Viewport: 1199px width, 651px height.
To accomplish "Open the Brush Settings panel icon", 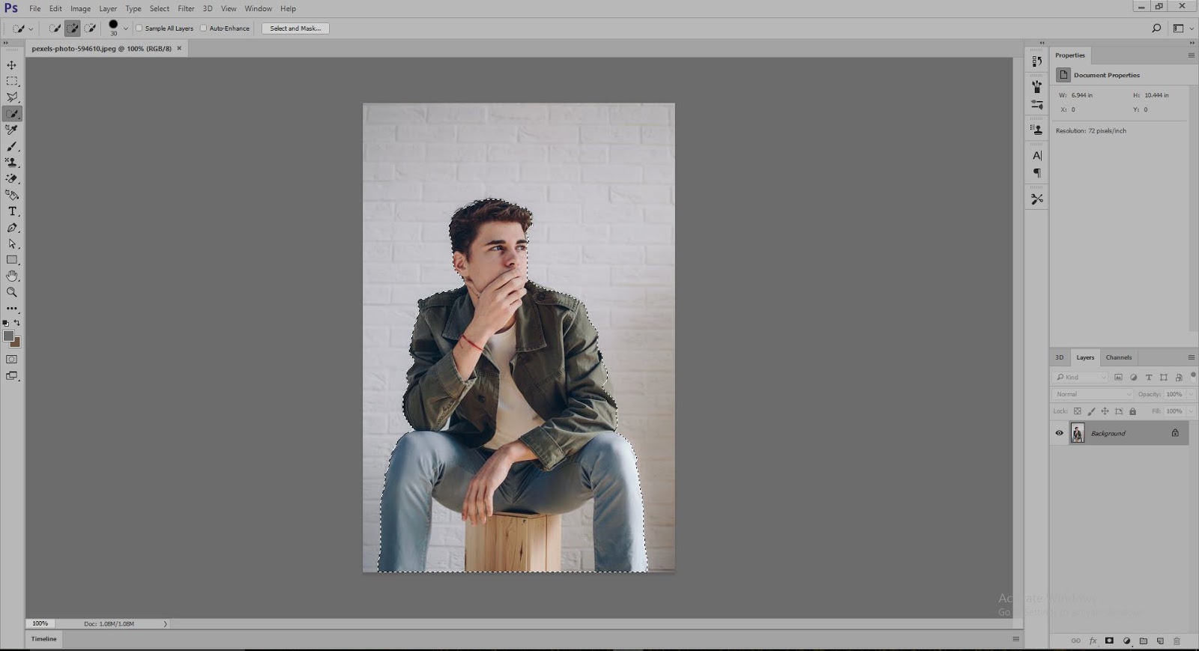I will click(1037, 105).
